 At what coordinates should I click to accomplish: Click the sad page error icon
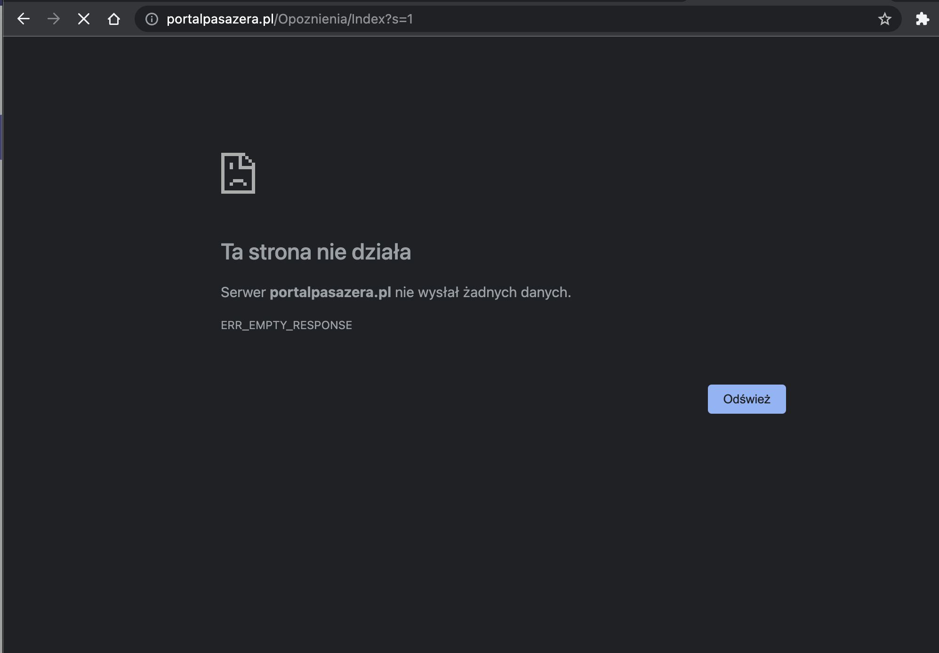(x=238, y=173)
